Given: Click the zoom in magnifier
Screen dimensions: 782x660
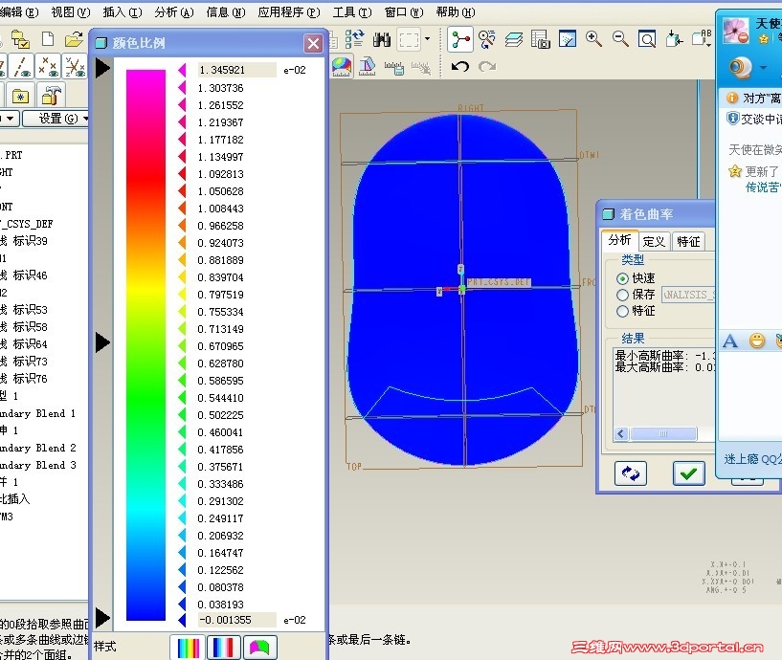Looking at the screenshot, I should click(x=593, y=39).
